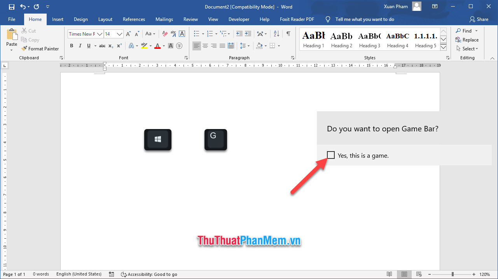Viewport: 498px width, 279px height.
Task: Apply text highlight color
Action: click(x=144, y=46)
